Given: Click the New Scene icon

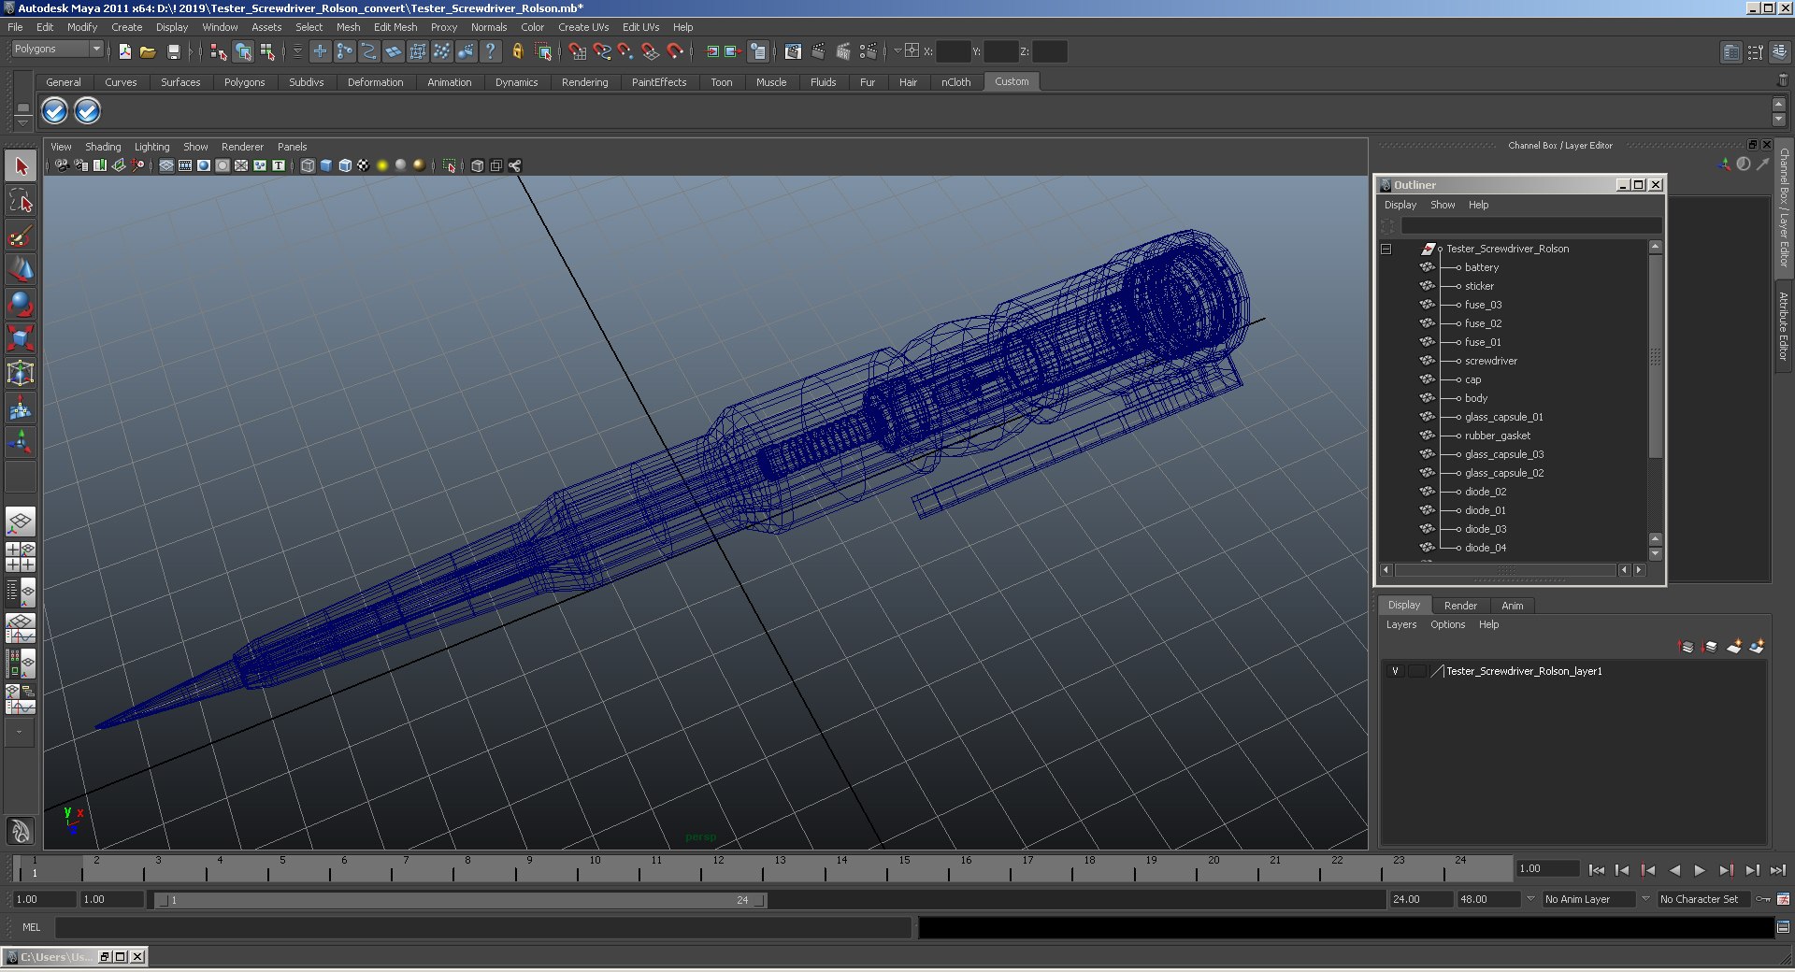Looking at the screenshot, I should [124, 51].
